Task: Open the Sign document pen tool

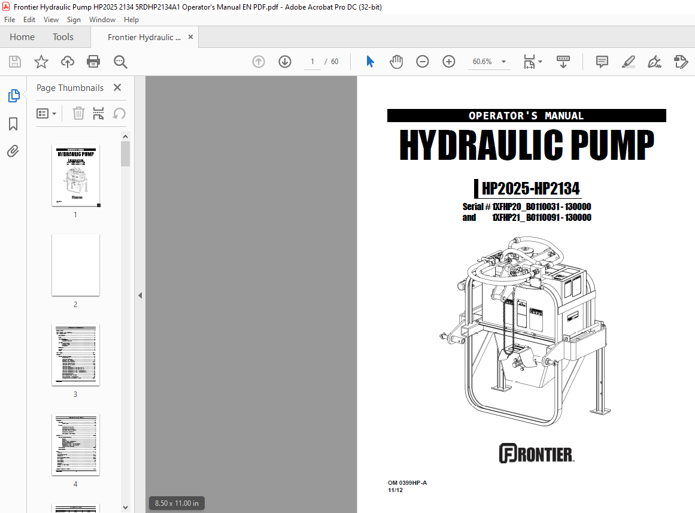Action: 654,62
